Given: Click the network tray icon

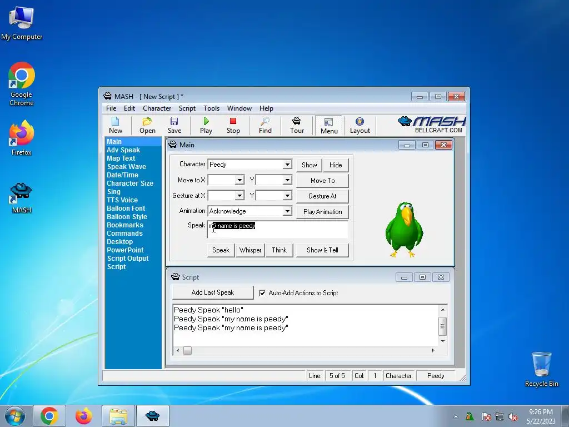Looking at the screenshot, I should tap(500, 417).
